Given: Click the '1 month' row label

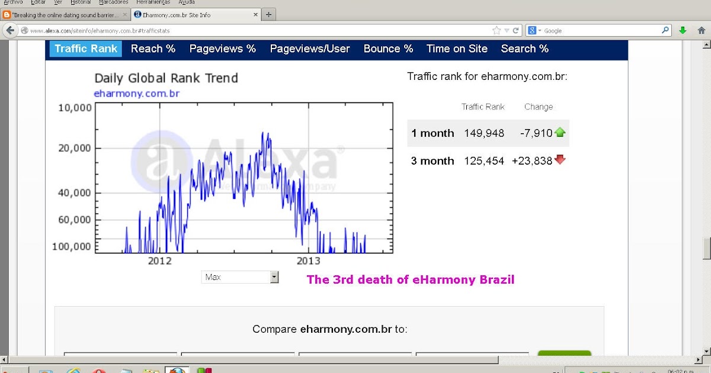Looking at the screenshot, I should 433,133.
